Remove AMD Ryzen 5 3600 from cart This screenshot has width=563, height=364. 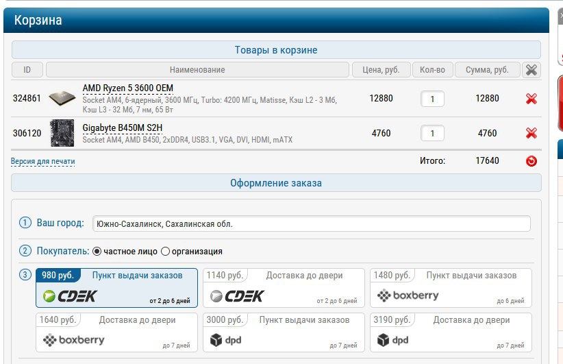click(531, 99)
